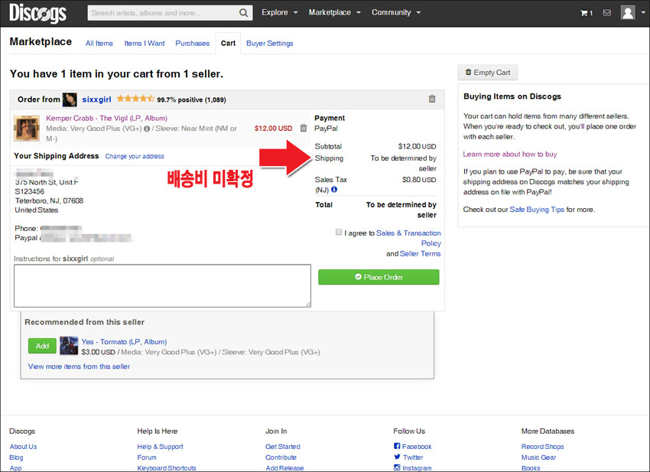The image size is (650, 472).
Task: Expand the Explore dropdown menu
Action: coord(280,12)
